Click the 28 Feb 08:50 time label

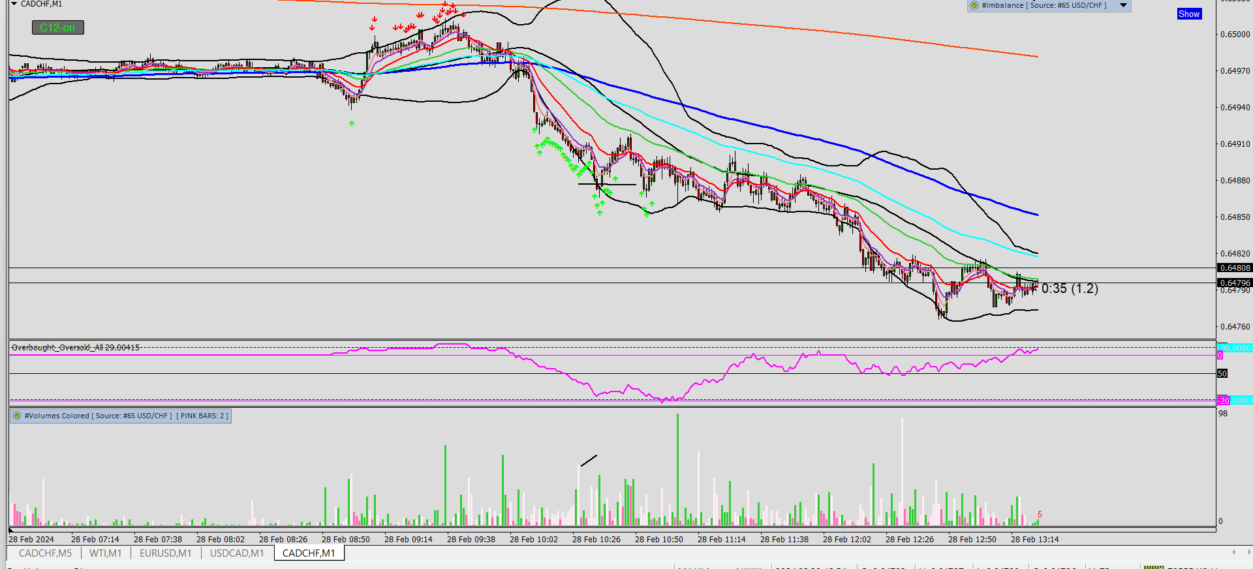pyautogui.click(x=346, y=540)
